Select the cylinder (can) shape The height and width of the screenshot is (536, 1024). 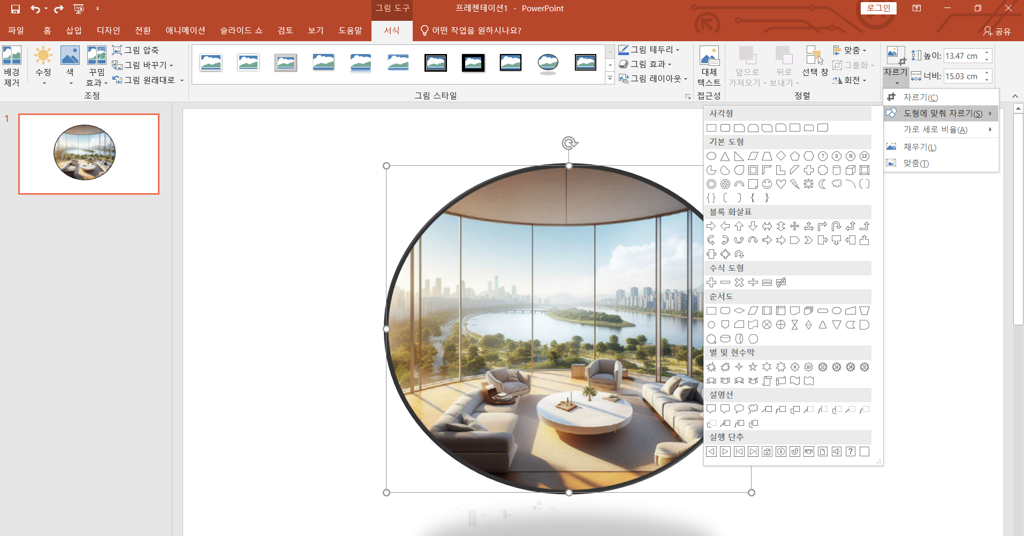(x=837, y=170)
